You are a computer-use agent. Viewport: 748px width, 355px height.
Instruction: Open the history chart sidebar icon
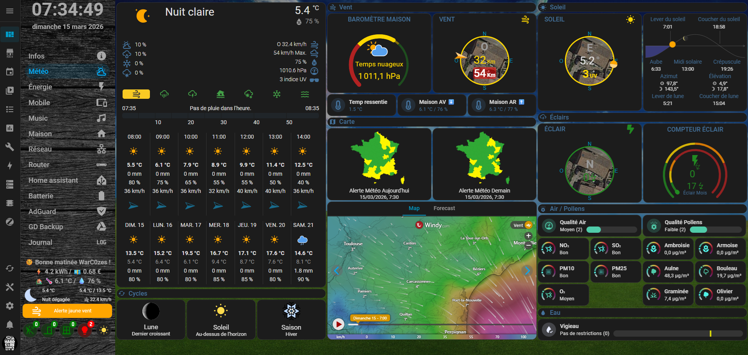10,128
